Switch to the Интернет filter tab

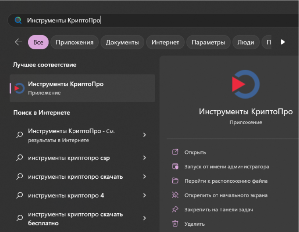pyautogui.click(x=165, y=42)
